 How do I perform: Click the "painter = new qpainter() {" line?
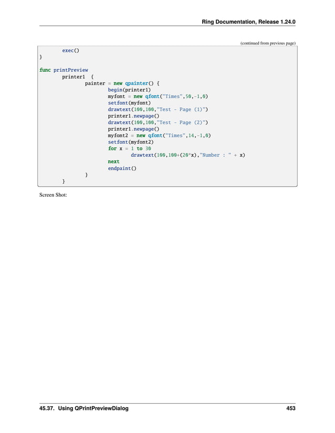[122, 83]
